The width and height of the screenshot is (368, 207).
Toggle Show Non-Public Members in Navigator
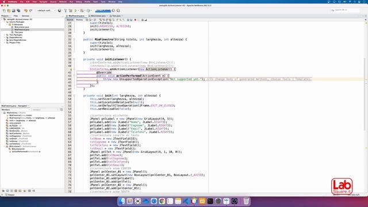[16, 191]
